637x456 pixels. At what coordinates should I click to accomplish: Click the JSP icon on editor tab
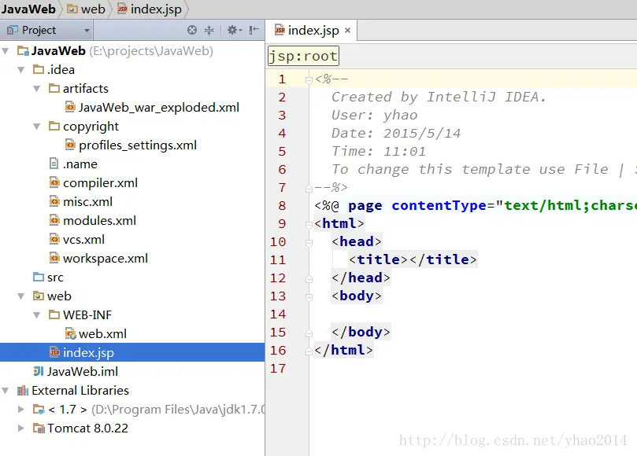click(x=280, y=30)
